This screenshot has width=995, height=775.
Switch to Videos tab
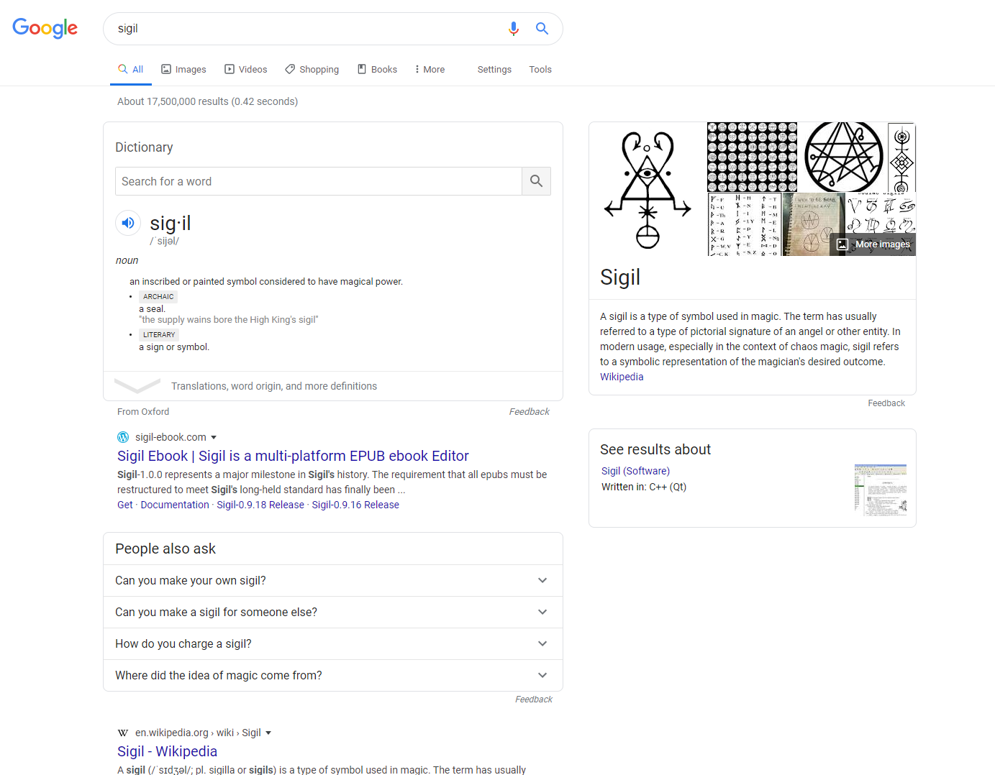(245, 70)
